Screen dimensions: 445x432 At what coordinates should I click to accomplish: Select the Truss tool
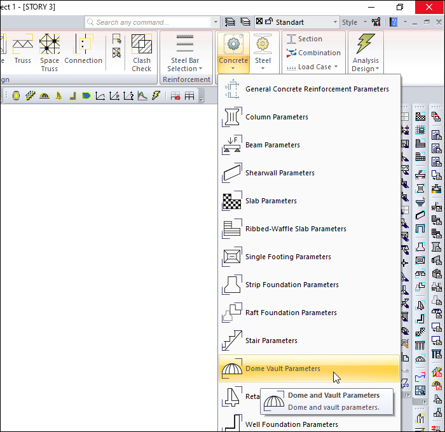[23, 51]
